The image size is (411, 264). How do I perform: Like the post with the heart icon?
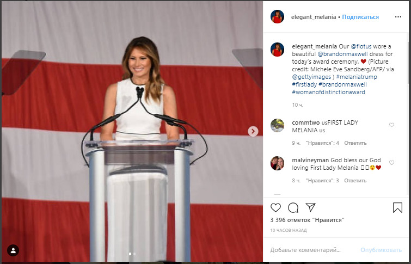[x=275, y=207]
